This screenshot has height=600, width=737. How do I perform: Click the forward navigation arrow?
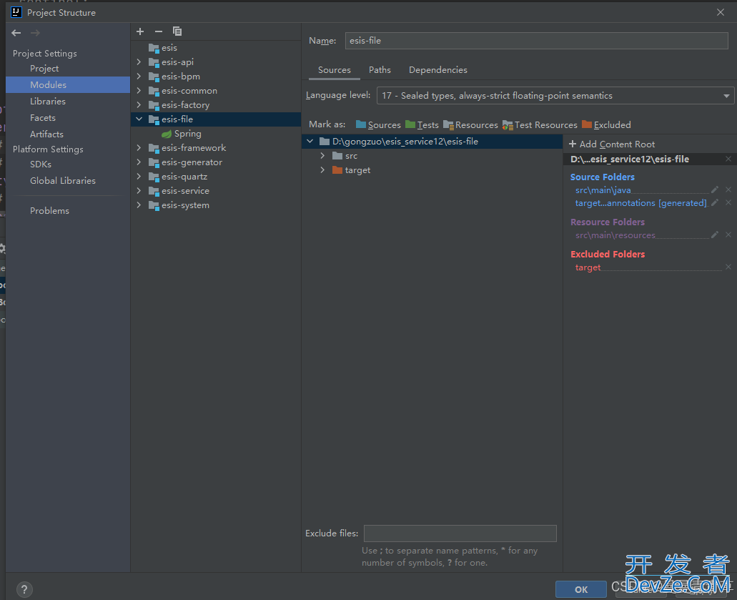tap(35, 33)
